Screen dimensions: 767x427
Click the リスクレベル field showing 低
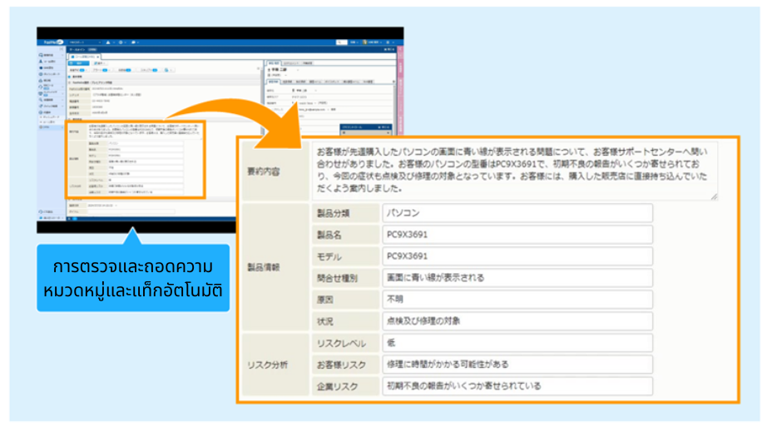[516, 342]
